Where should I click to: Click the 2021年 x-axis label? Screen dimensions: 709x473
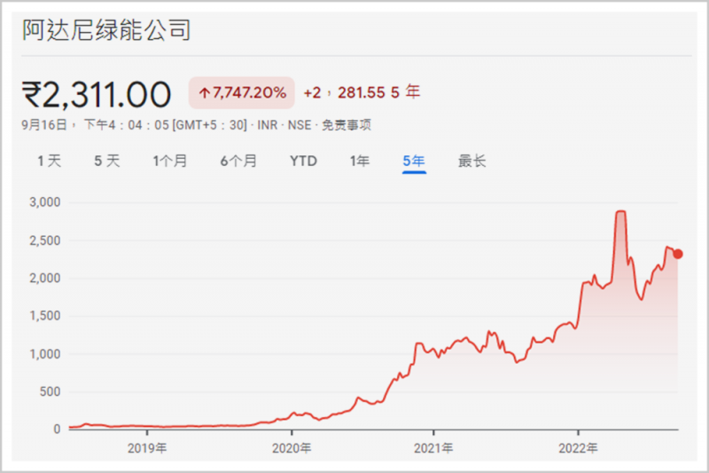tap(436, 448)
